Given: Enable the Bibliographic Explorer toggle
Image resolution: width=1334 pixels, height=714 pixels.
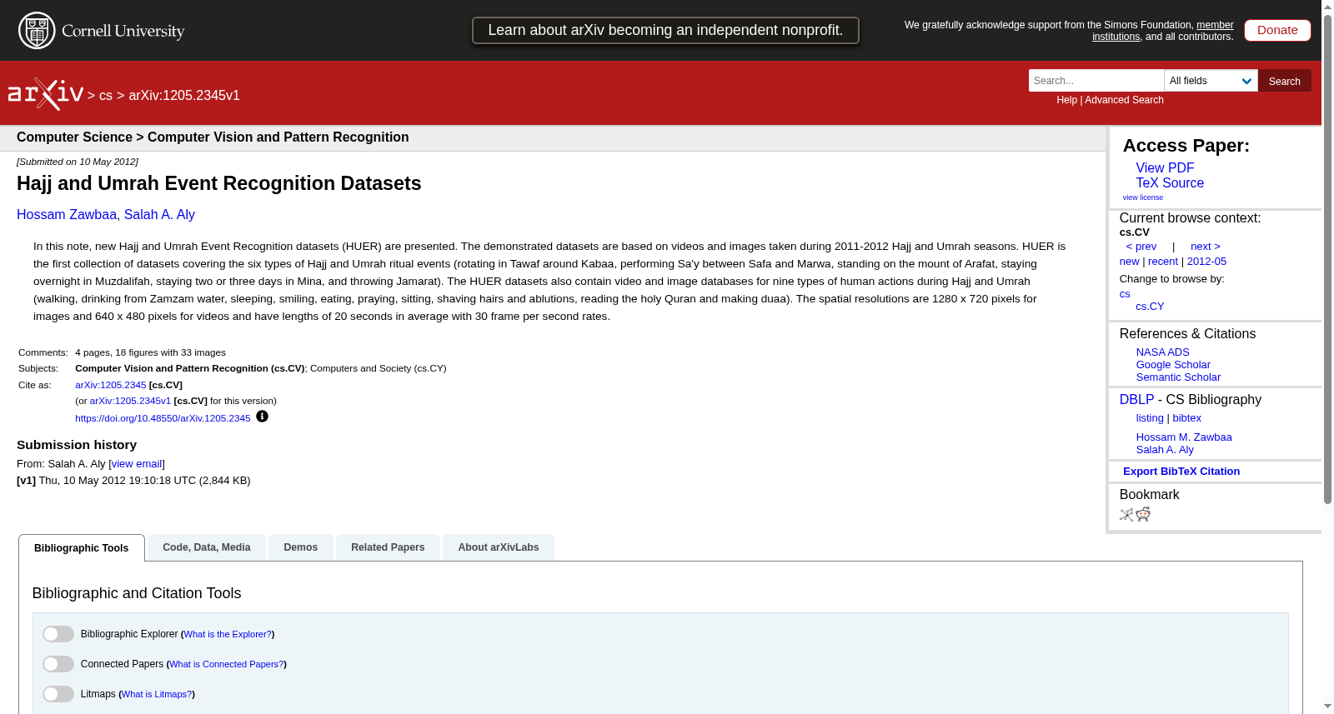Looking at the screenshot, I should tap(58, 634).
